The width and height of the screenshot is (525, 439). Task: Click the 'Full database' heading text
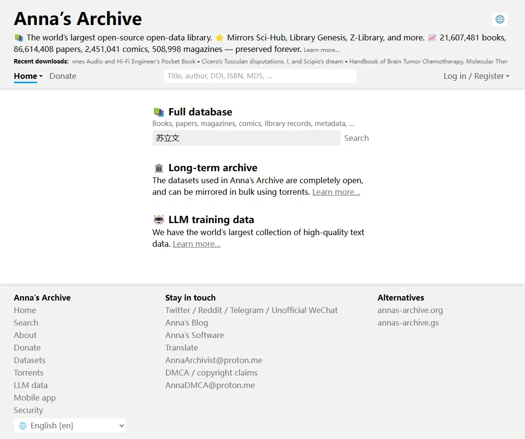click(200, 112)
